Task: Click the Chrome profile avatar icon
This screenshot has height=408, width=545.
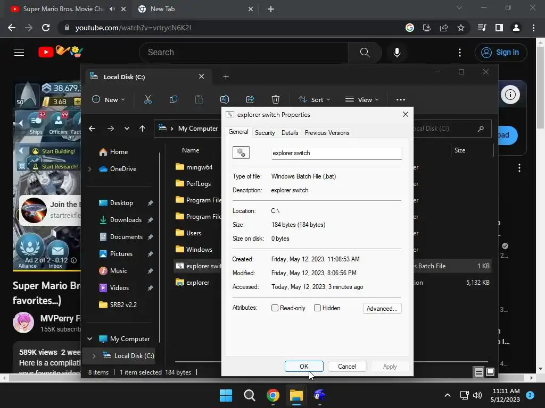Action: click(516, 28)
